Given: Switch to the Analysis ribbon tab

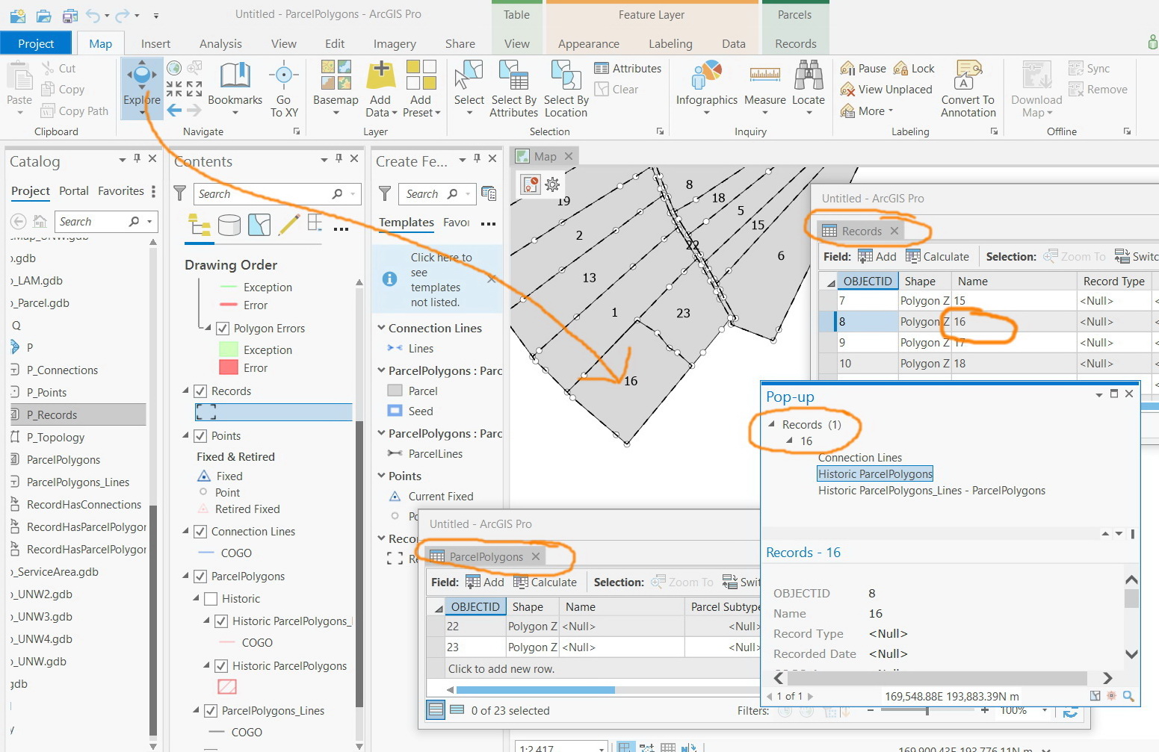Looking at the screenshot, I should (220, 43).
